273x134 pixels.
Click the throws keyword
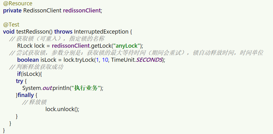(63, 32)
